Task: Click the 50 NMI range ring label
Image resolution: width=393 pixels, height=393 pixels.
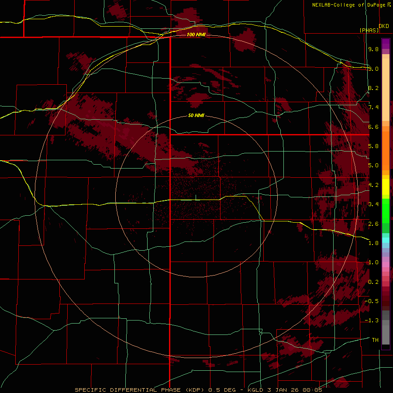Action: tap(196, 116)
